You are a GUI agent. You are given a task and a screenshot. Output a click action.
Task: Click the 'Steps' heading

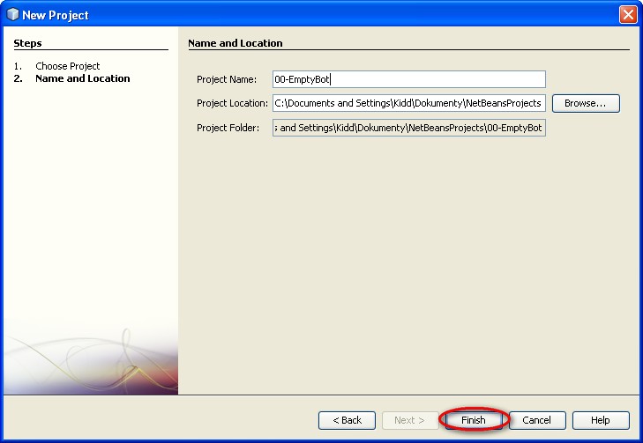[27, 43]
